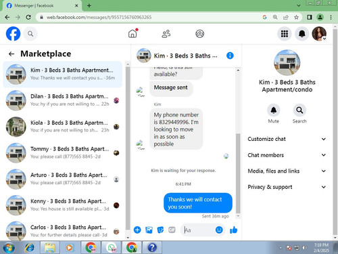Click the Share this page icon

click(286, 17)
